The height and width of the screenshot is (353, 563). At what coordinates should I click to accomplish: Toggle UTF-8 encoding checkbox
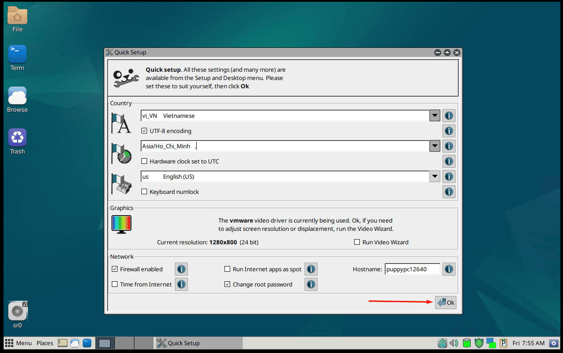coord(144,131)
